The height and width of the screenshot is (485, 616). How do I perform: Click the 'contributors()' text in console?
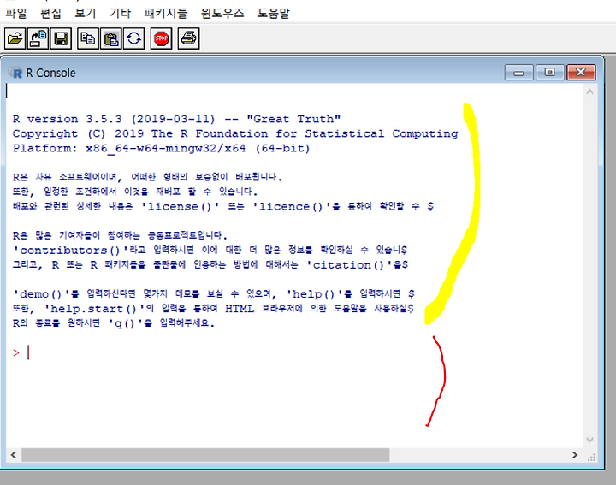click(x=70, y=251)
